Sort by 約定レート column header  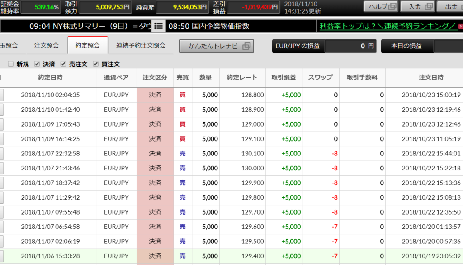click(x=242, y=78)
